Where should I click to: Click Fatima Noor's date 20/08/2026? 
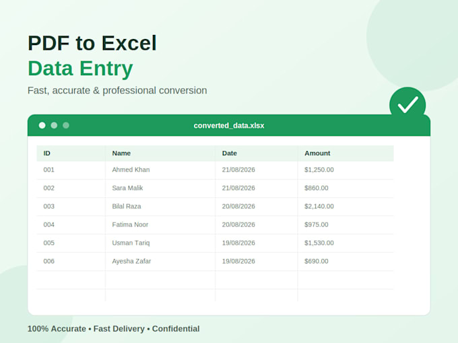coord(256,225)
